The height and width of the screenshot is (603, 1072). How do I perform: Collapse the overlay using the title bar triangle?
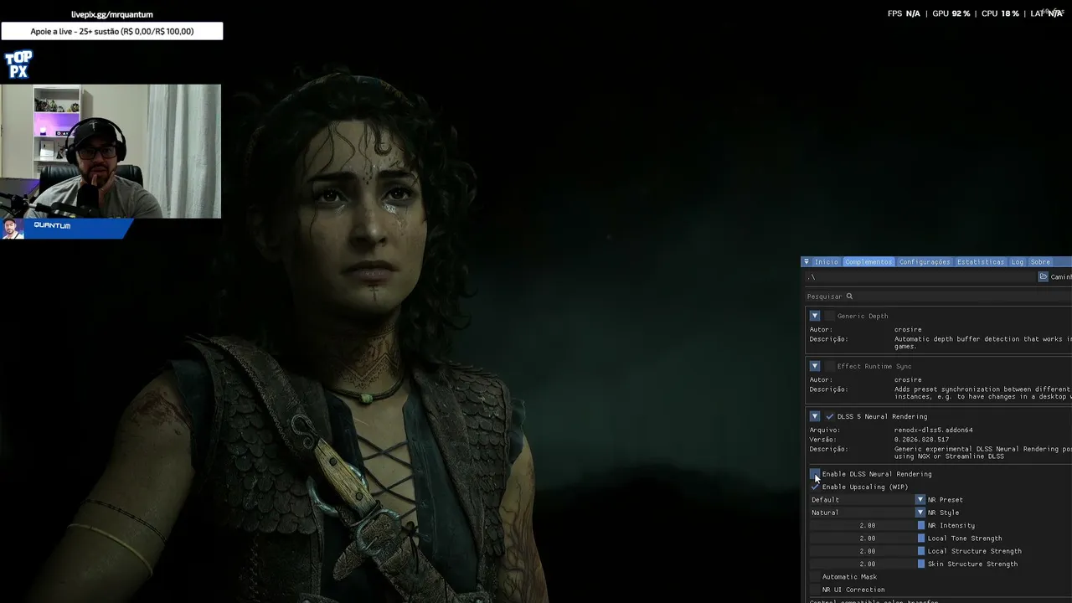(806, 262)
